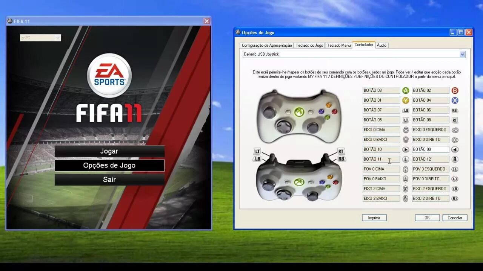Open the Generic USB Joystick device dropdown
483x271 pixels.
[x=354, y=54]
